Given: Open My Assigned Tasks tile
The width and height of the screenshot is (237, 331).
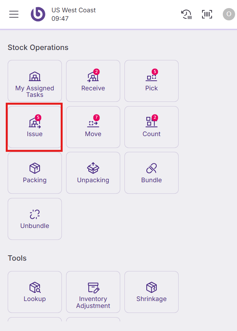Looking at the screenshot, I should pyautogui.click(x=35, y=81).
